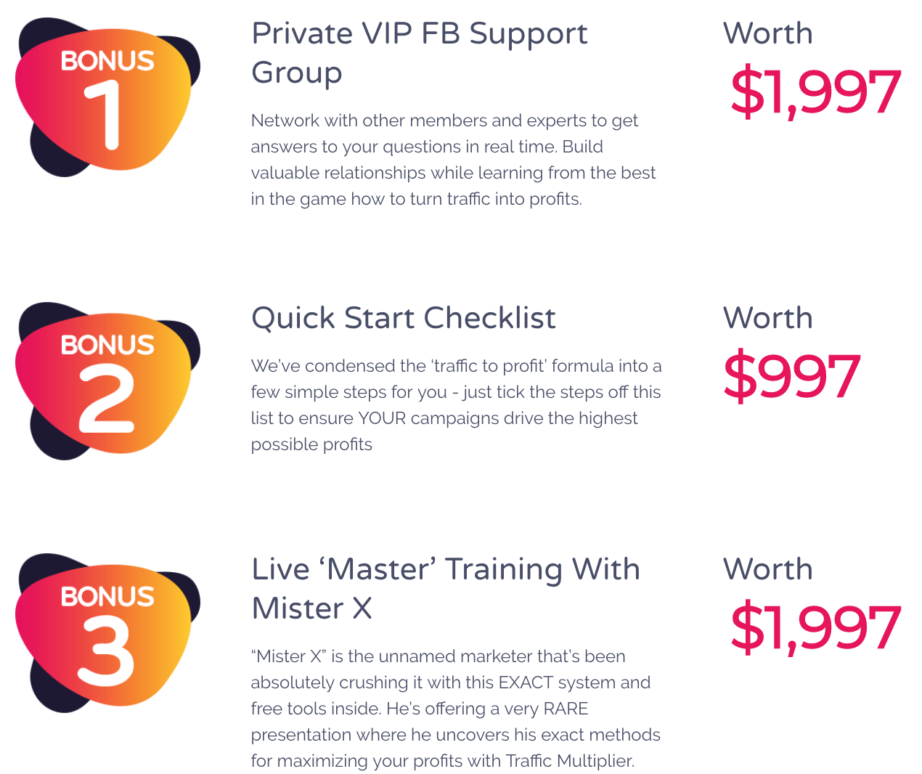922x774 pixels.
Task: Click the $997 price for Quick Start Checklist
Action: 792,376
